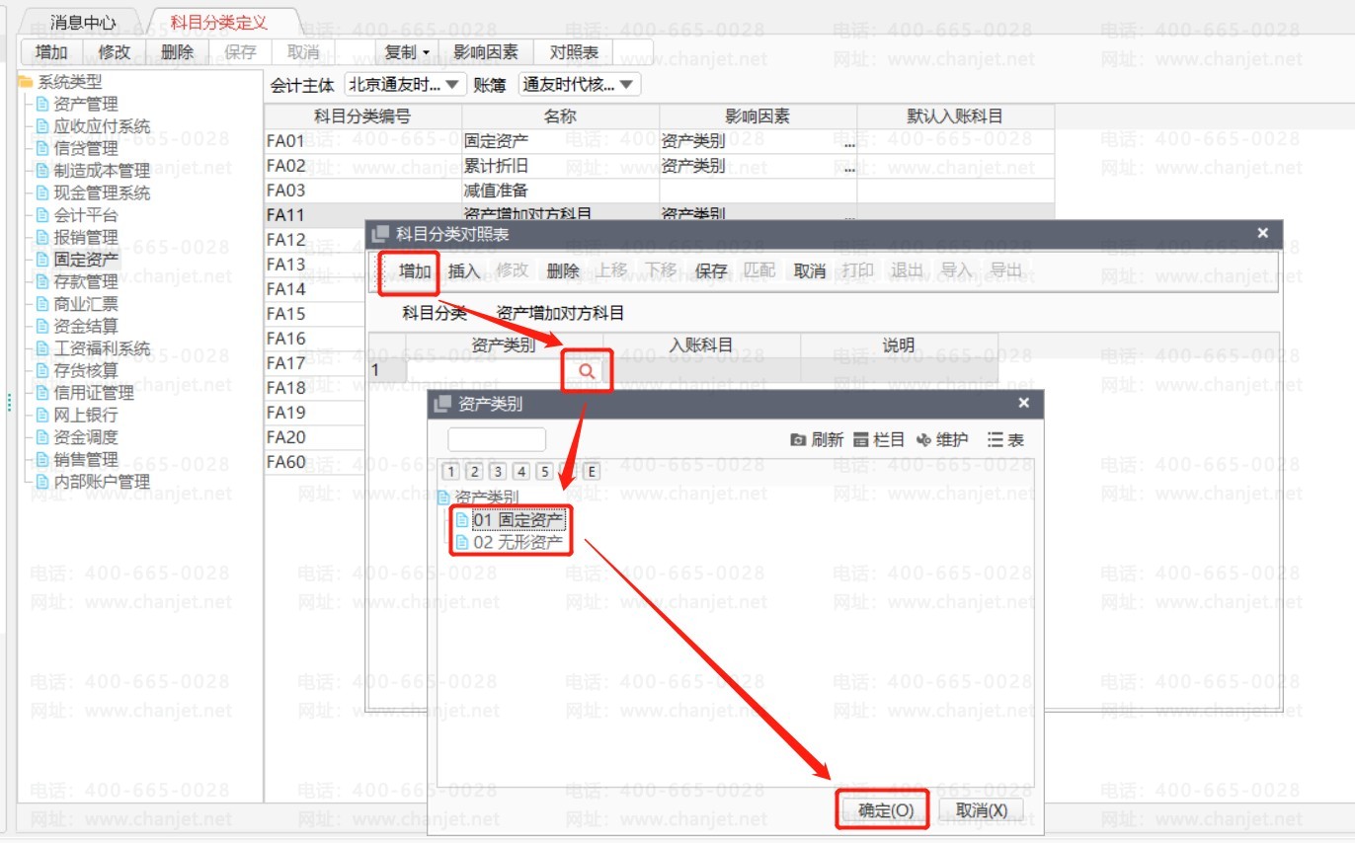The image size is (1355, 843).
Task: Click the level 2 button above the asset tree
Action: pyautogui.click(x=475, y=472)
